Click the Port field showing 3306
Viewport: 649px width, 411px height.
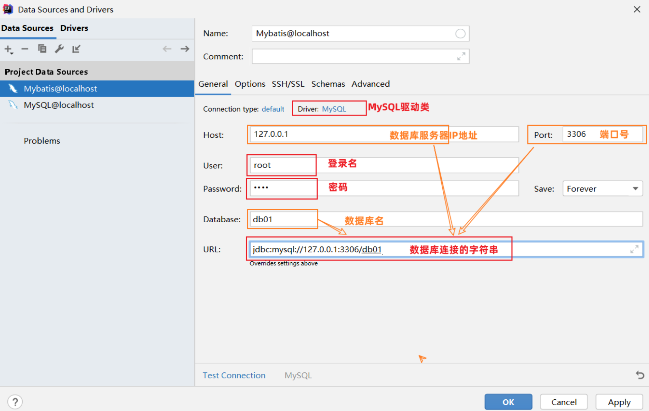click(x=603, y=134)
